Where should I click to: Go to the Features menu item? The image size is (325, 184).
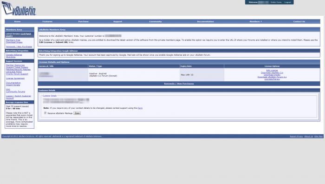(47, 21)
